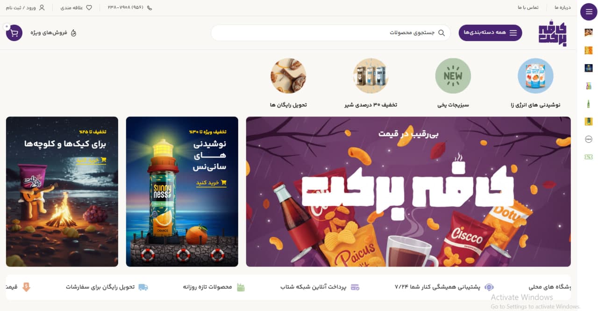Click خرید کنید on the cakes banner
The image size is (598, 311).
(91, 160)
